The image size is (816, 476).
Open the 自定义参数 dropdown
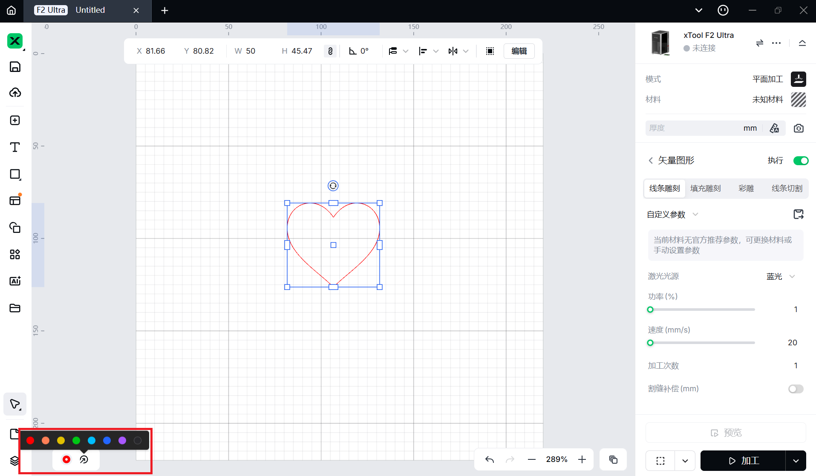point(672,215)
